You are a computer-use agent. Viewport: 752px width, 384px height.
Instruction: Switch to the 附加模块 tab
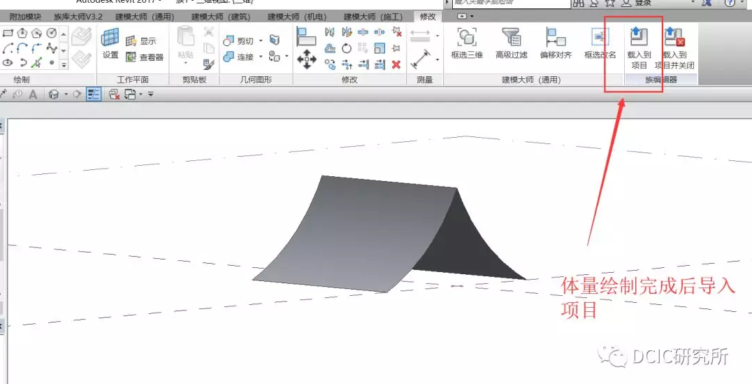point(25,17)
